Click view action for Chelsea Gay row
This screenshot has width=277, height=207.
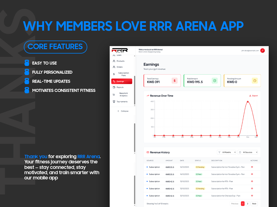click(252, 196)
